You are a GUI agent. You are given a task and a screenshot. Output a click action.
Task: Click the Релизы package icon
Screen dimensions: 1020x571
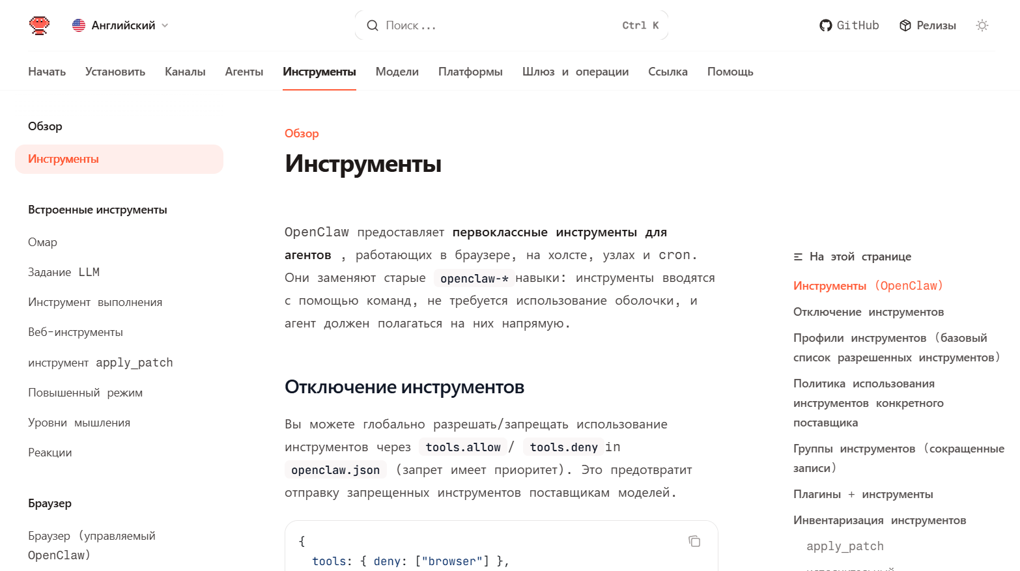click(x=905, y=25)
